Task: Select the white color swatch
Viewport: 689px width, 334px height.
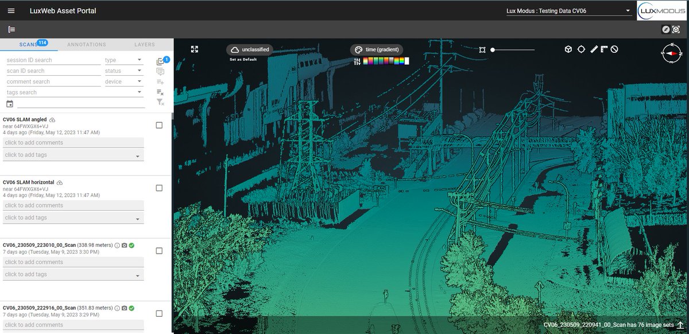Action: pos(407,61)
